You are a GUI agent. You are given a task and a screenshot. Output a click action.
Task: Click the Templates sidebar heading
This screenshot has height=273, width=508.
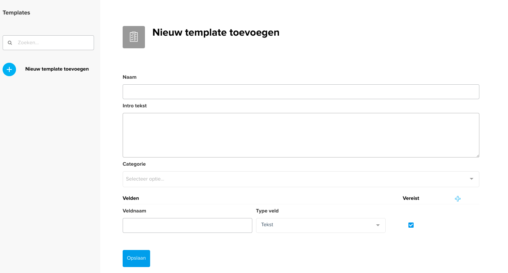pos(16,13)
